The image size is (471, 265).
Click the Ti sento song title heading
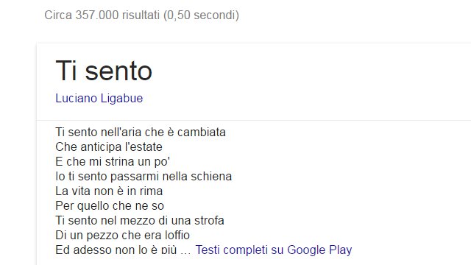[x=104, y=71]
